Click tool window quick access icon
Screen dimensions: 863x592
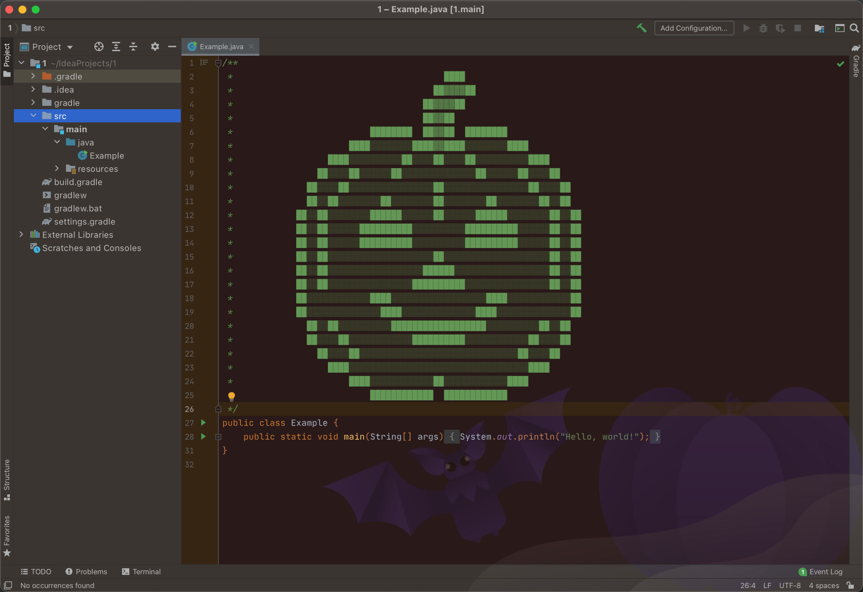point(8,585)
